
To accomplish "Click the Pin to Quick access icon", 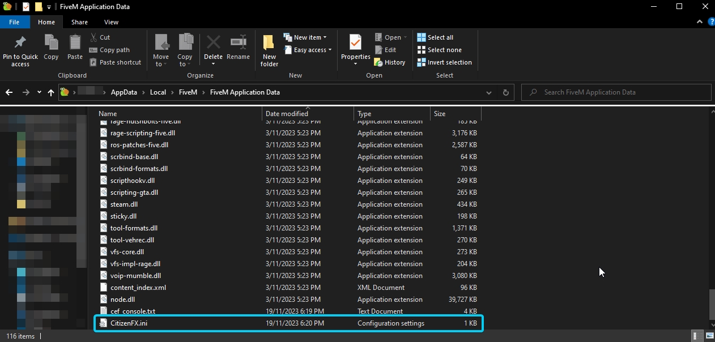I will (20, 43).
